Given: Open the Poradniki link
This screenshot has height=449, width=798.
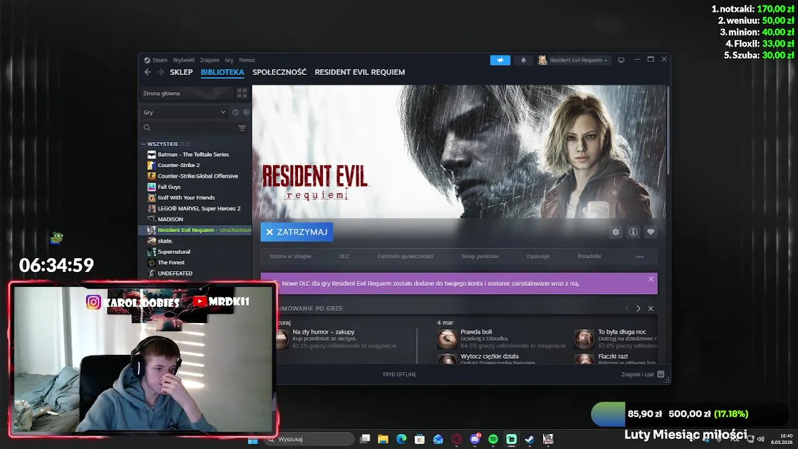Looking at the screenshot, I should click(x=589, y=256).
